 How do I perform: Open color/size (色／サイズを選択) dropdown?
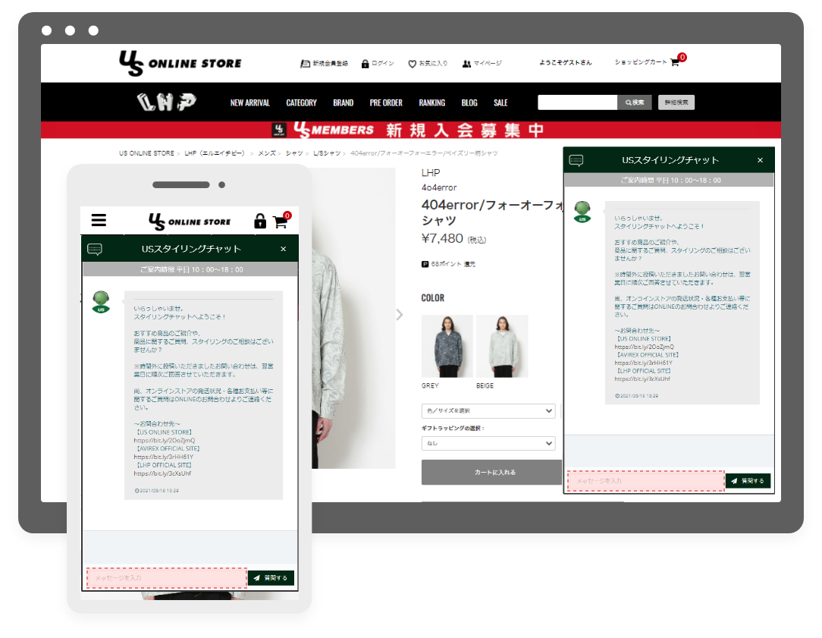click(488, 410)
